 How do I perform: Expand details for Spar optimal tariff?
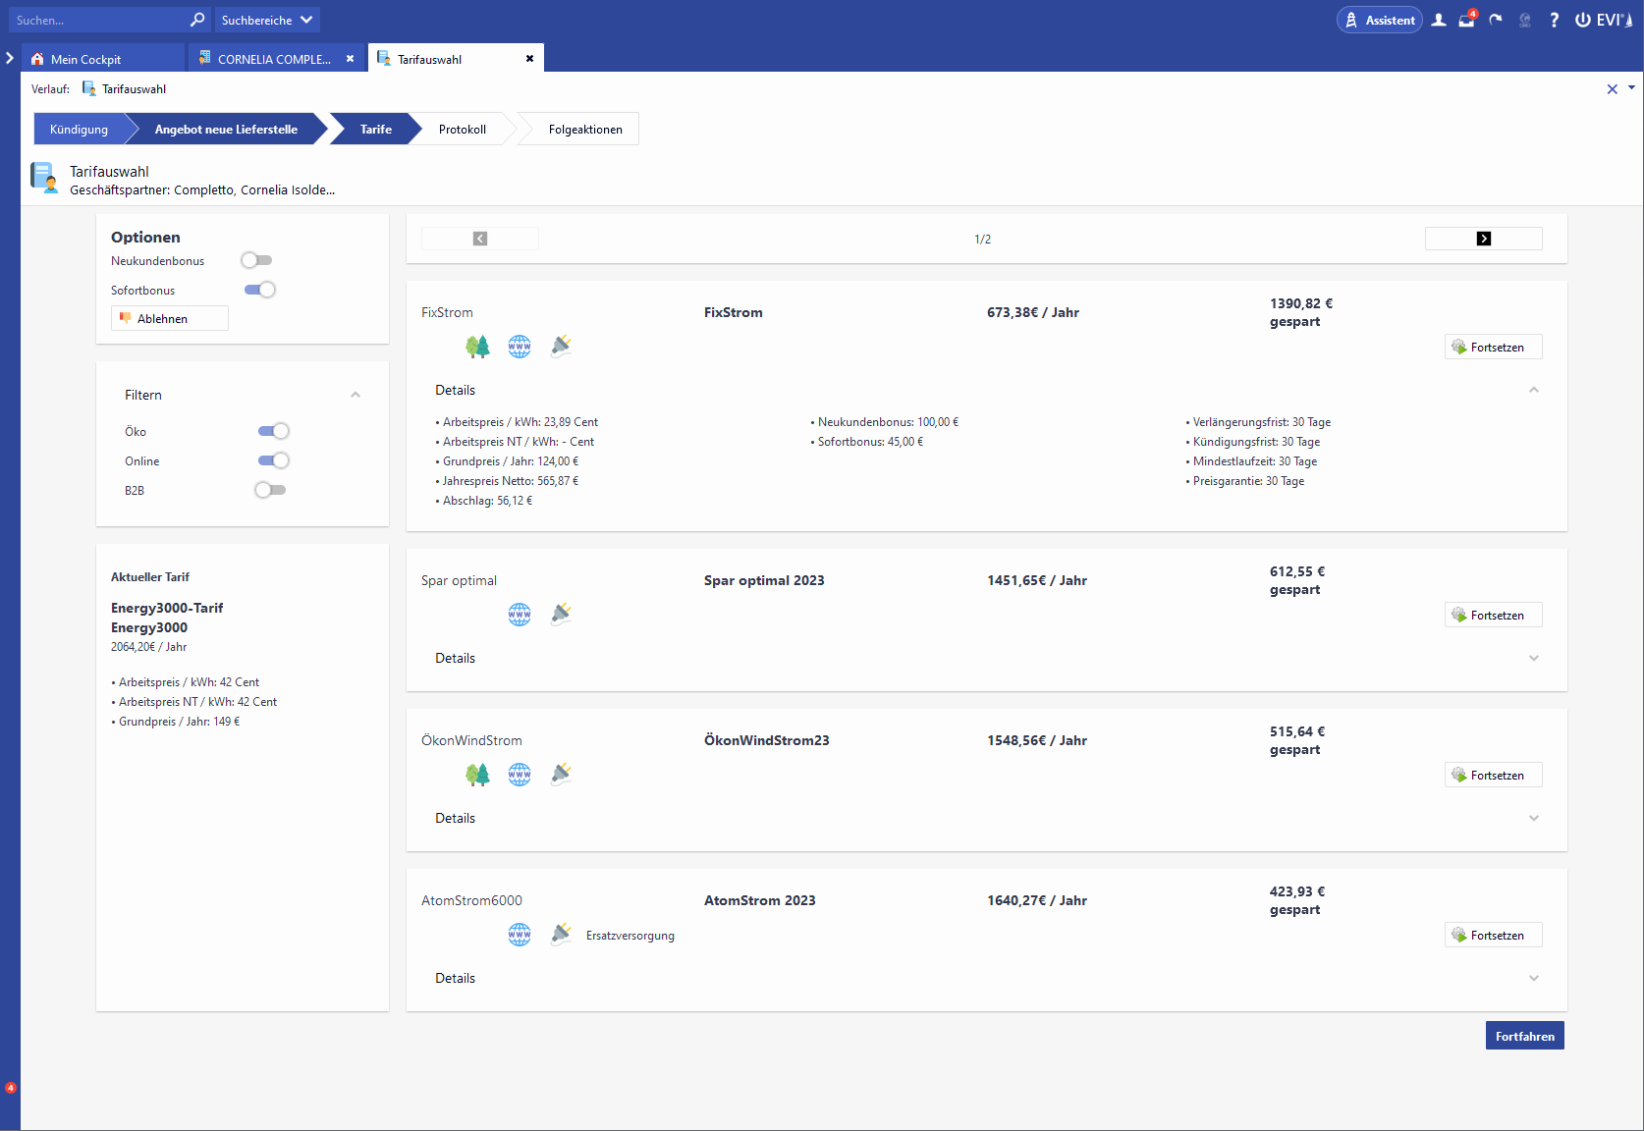click(x=1533, y=658)
